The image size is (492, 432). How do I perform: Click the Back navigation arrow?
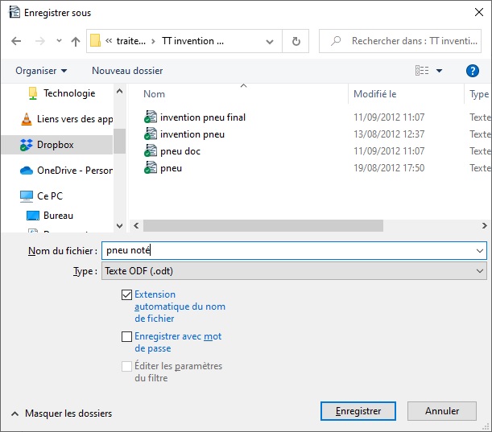click(17, 41)
